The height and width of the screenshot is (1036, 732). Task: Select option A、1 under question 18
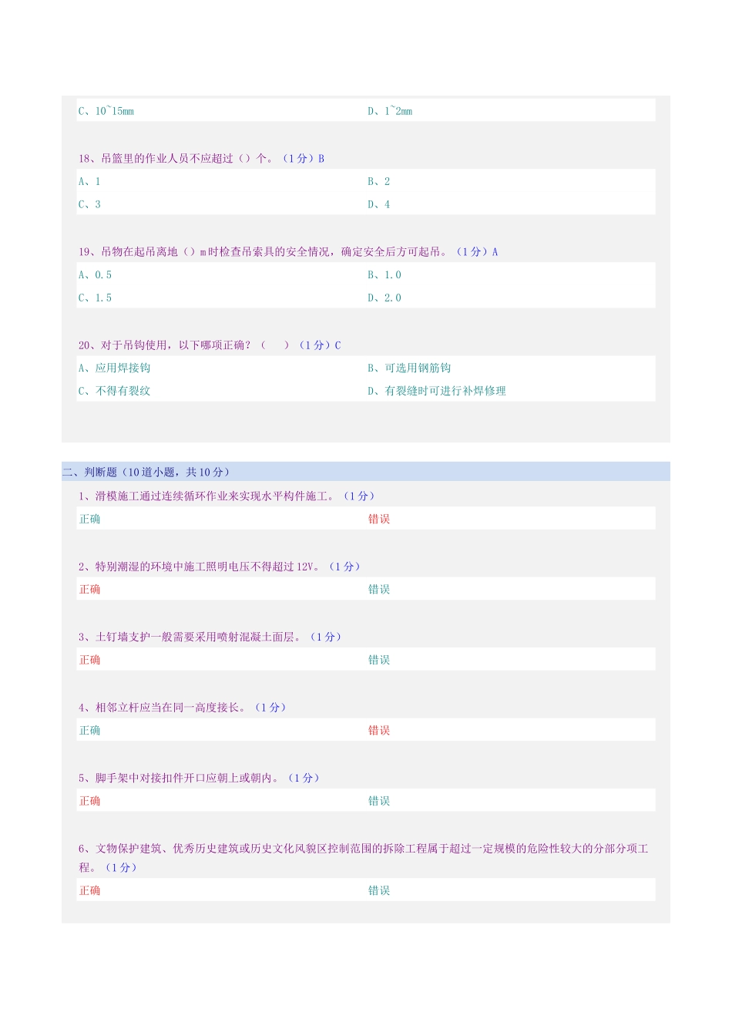pyautogui.click(x=89, y=182)
